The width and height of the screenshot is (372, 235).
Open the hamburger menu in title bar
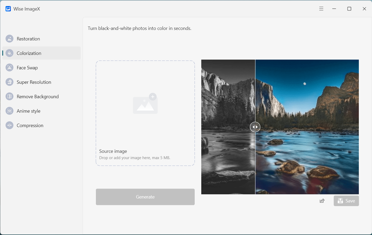pos(321,9)
